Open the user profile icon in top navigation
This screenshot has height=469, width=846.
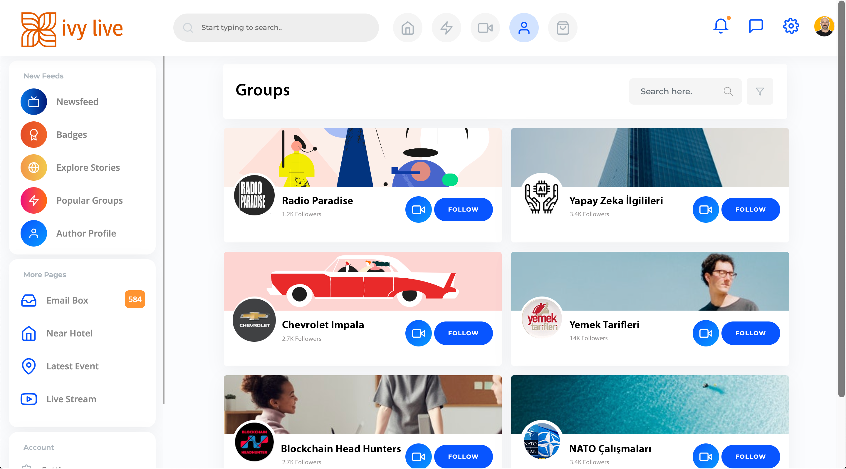coord(524,28)
